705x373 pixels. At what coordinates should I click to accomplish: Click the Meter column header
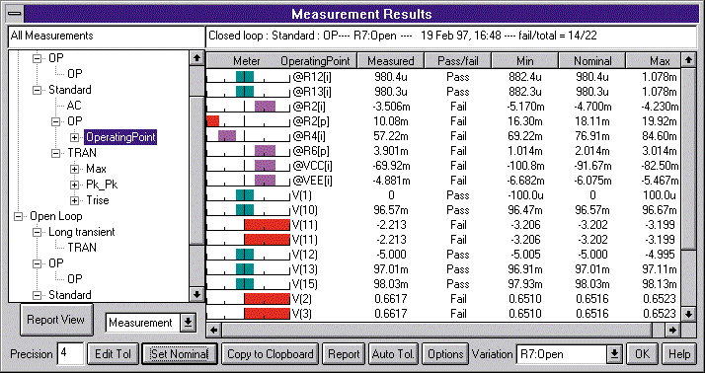(247, 60)
